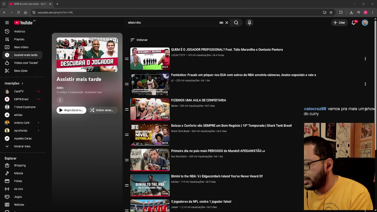Open the Aprofundo channel subscription
377x212 pixels.
click(x=23, y=130)
